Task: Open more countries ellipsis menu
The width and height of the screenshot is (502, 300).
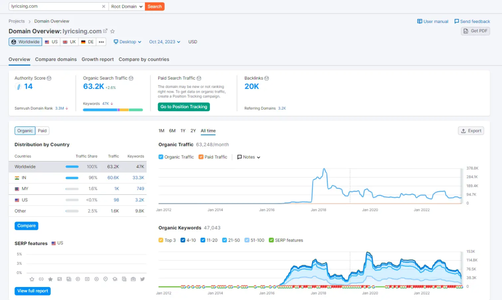Action: (101, 42)
